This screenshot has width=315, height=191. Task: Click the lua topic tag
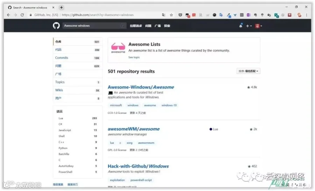pos(112,143)
